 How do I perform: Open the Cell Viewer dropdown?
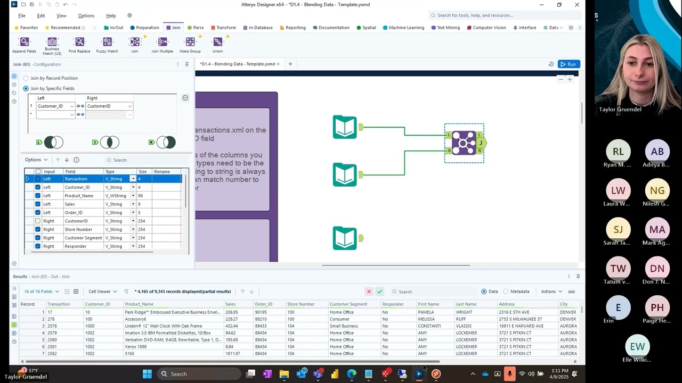point(102,291)
